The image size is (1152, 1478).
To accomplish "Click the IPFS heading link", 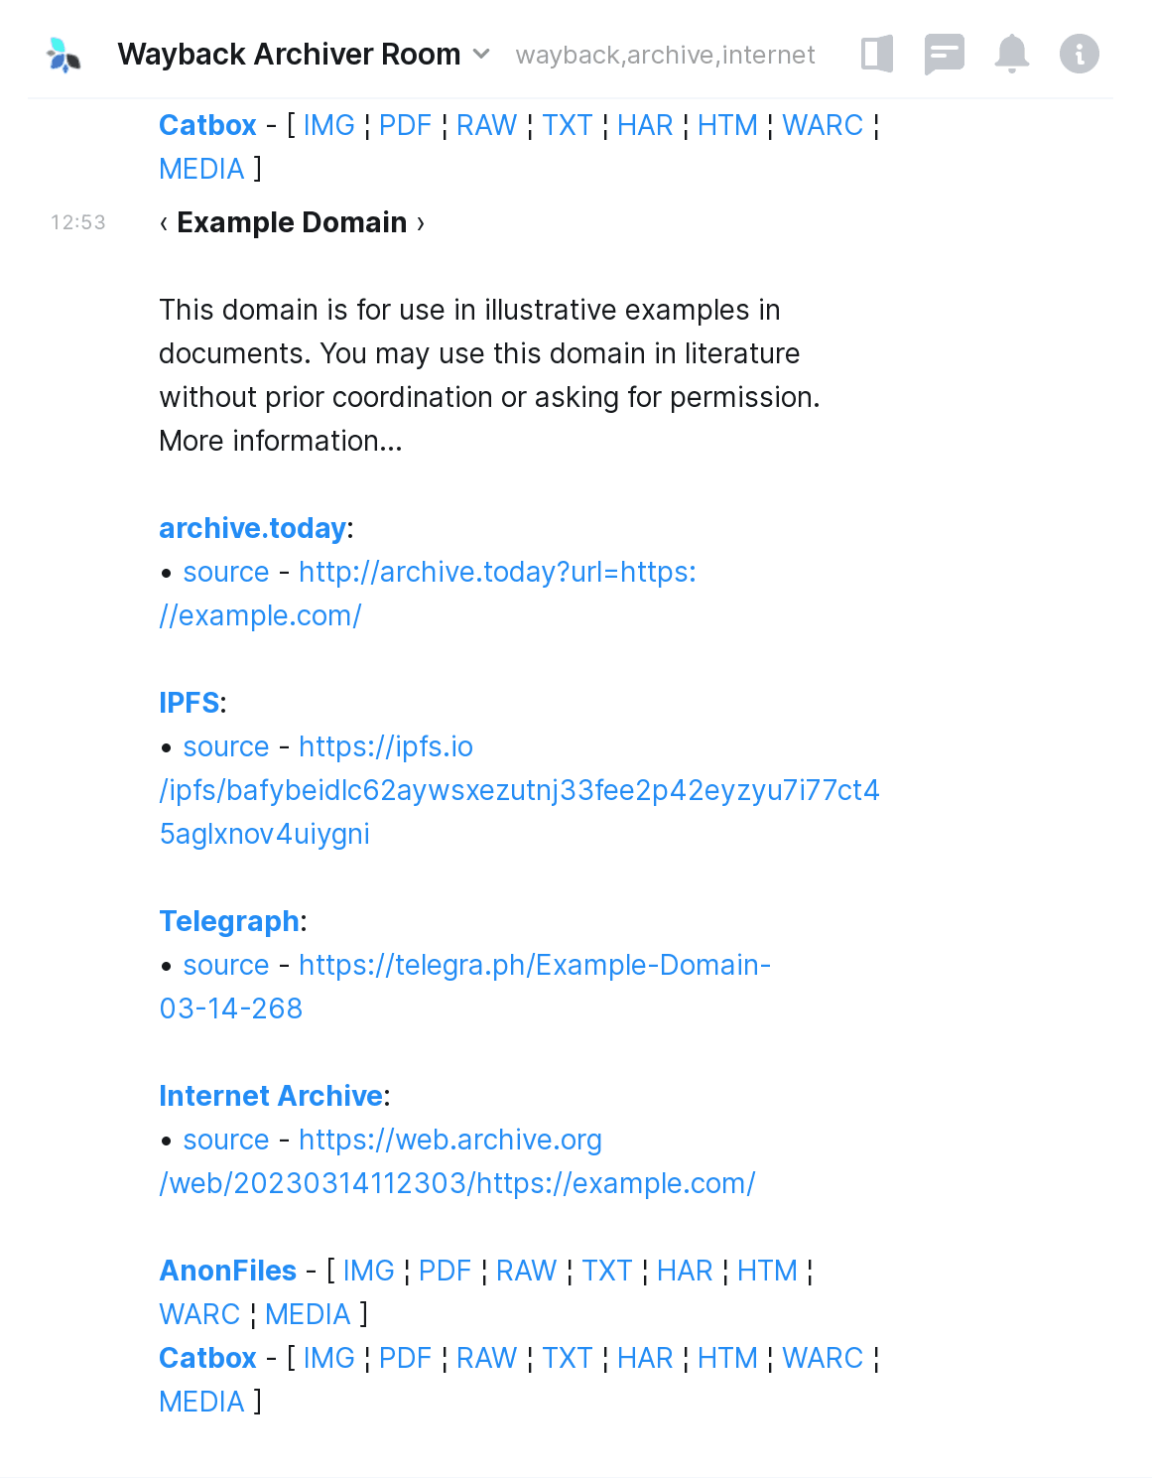I will [189, 703].
